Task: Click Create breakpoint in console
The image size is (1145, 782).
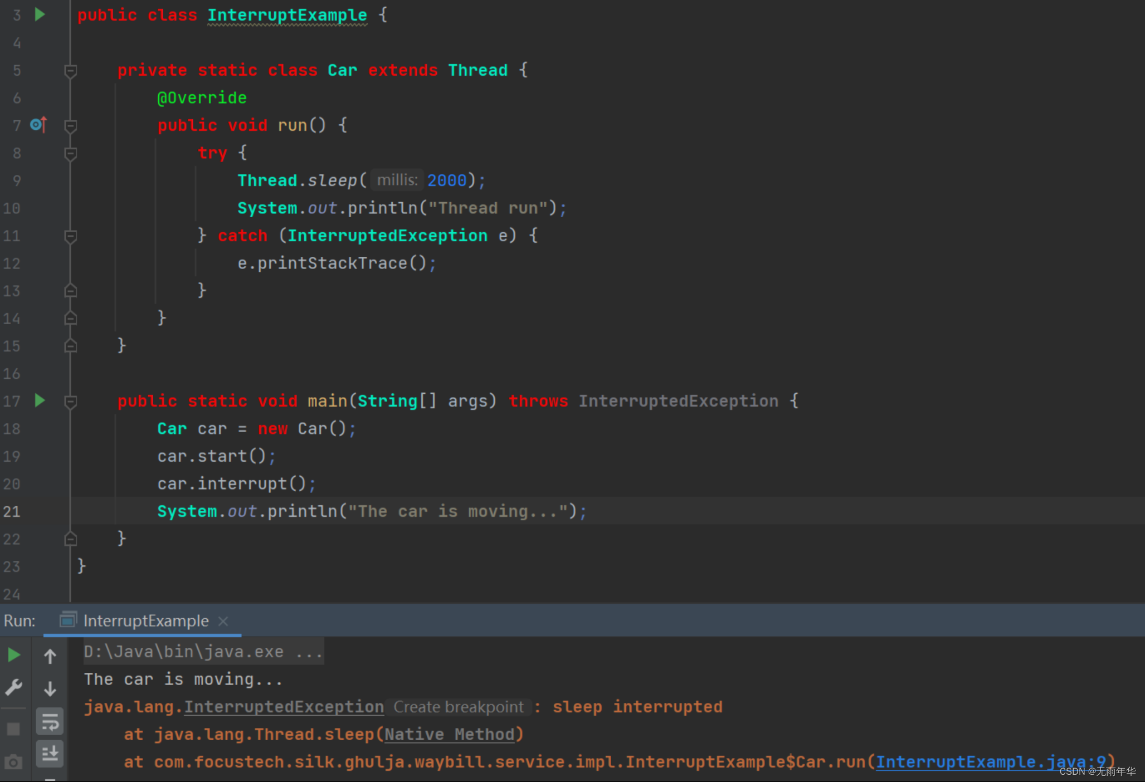Action: point(459,707)
